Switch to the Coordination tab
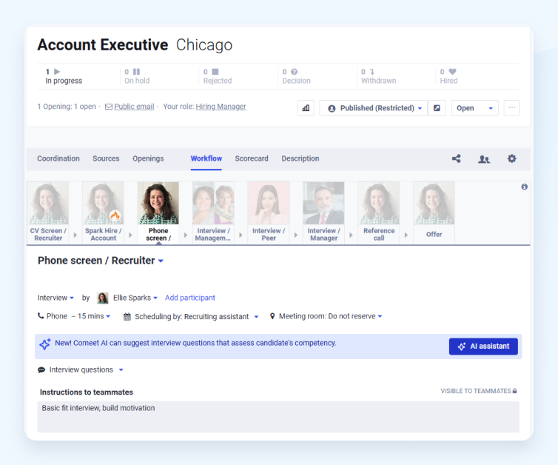The width and height of the screenshot is (558, 465). click(x=58, y=158)
